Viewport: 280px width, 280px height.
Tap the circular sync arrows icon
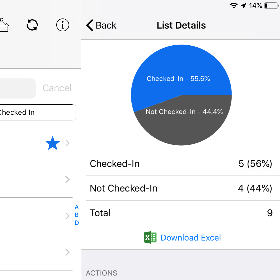[32, 25]
